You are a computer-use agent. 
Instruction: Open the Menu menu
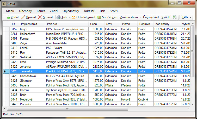pos(10,11)
